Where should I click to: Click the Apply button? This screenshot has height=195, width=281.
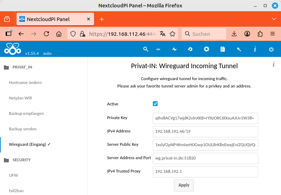point(184,185)
